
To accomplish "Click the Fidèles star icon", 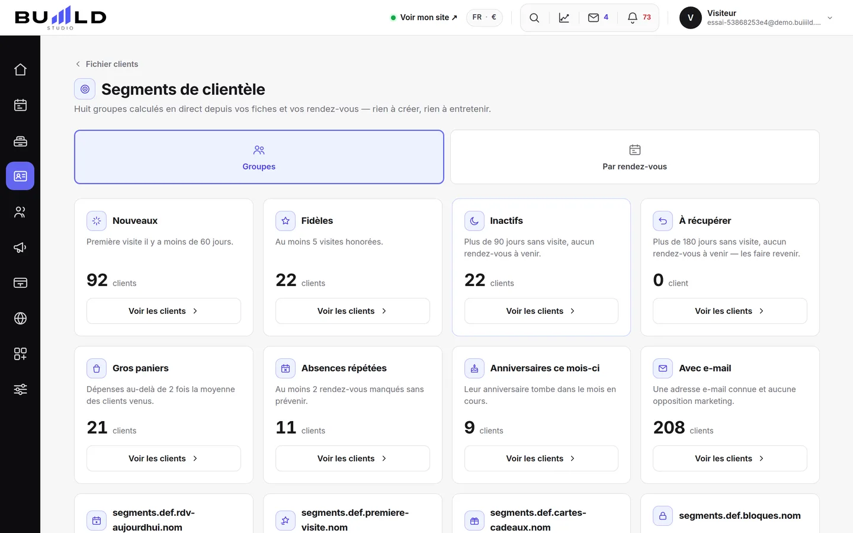I will pyautogui.click(x=286, y=221).
